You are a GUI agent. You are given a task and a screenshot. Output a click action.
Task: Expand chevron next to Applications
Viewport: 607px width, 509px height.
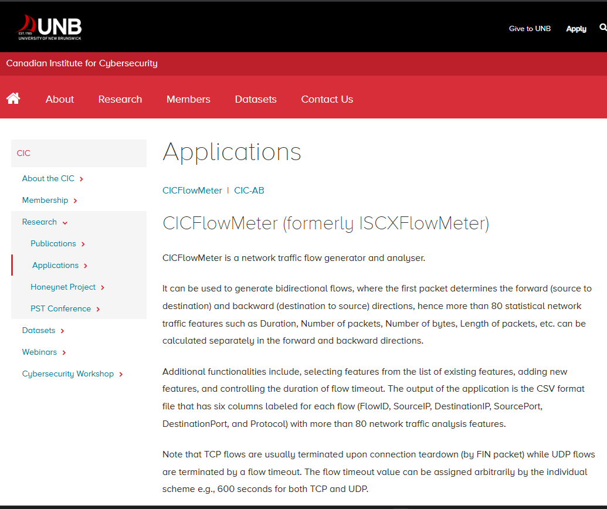(x=86, y=266)
